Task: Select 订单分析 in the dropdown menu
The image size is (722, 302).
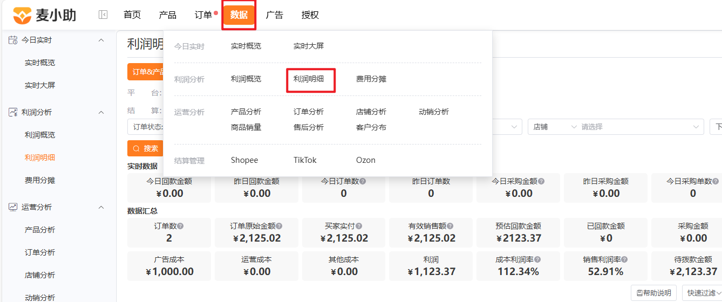Action: 309,112
